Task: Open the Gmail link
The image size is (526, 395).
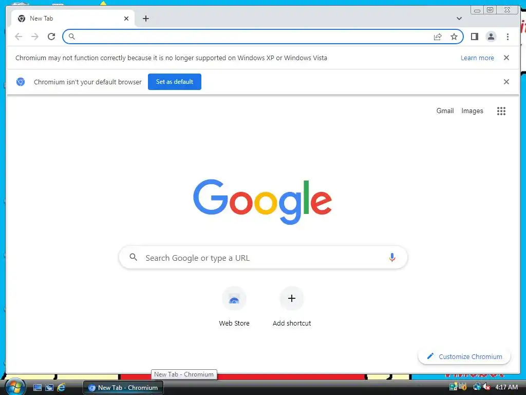Action: coord(445,111)
